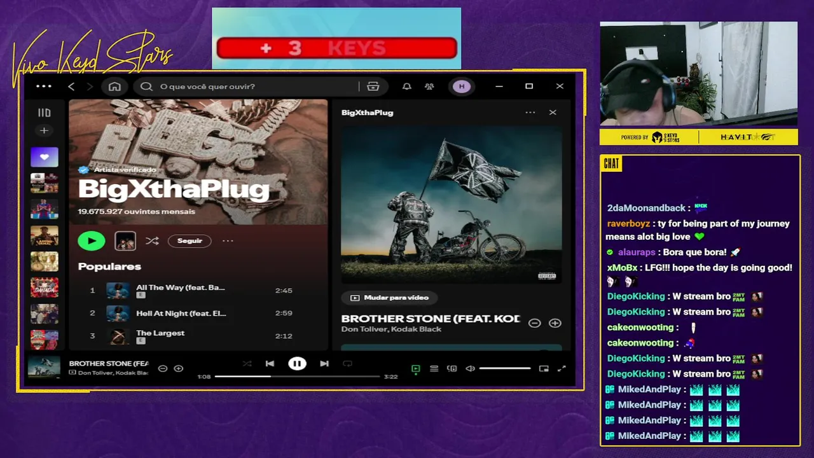This screenshot has width=814, height=458.
Task: Click chat username 'raverboyz'
Action: 628,223
